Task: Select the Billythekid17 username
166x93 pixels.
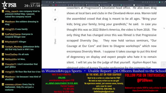Action: [12, 42]
